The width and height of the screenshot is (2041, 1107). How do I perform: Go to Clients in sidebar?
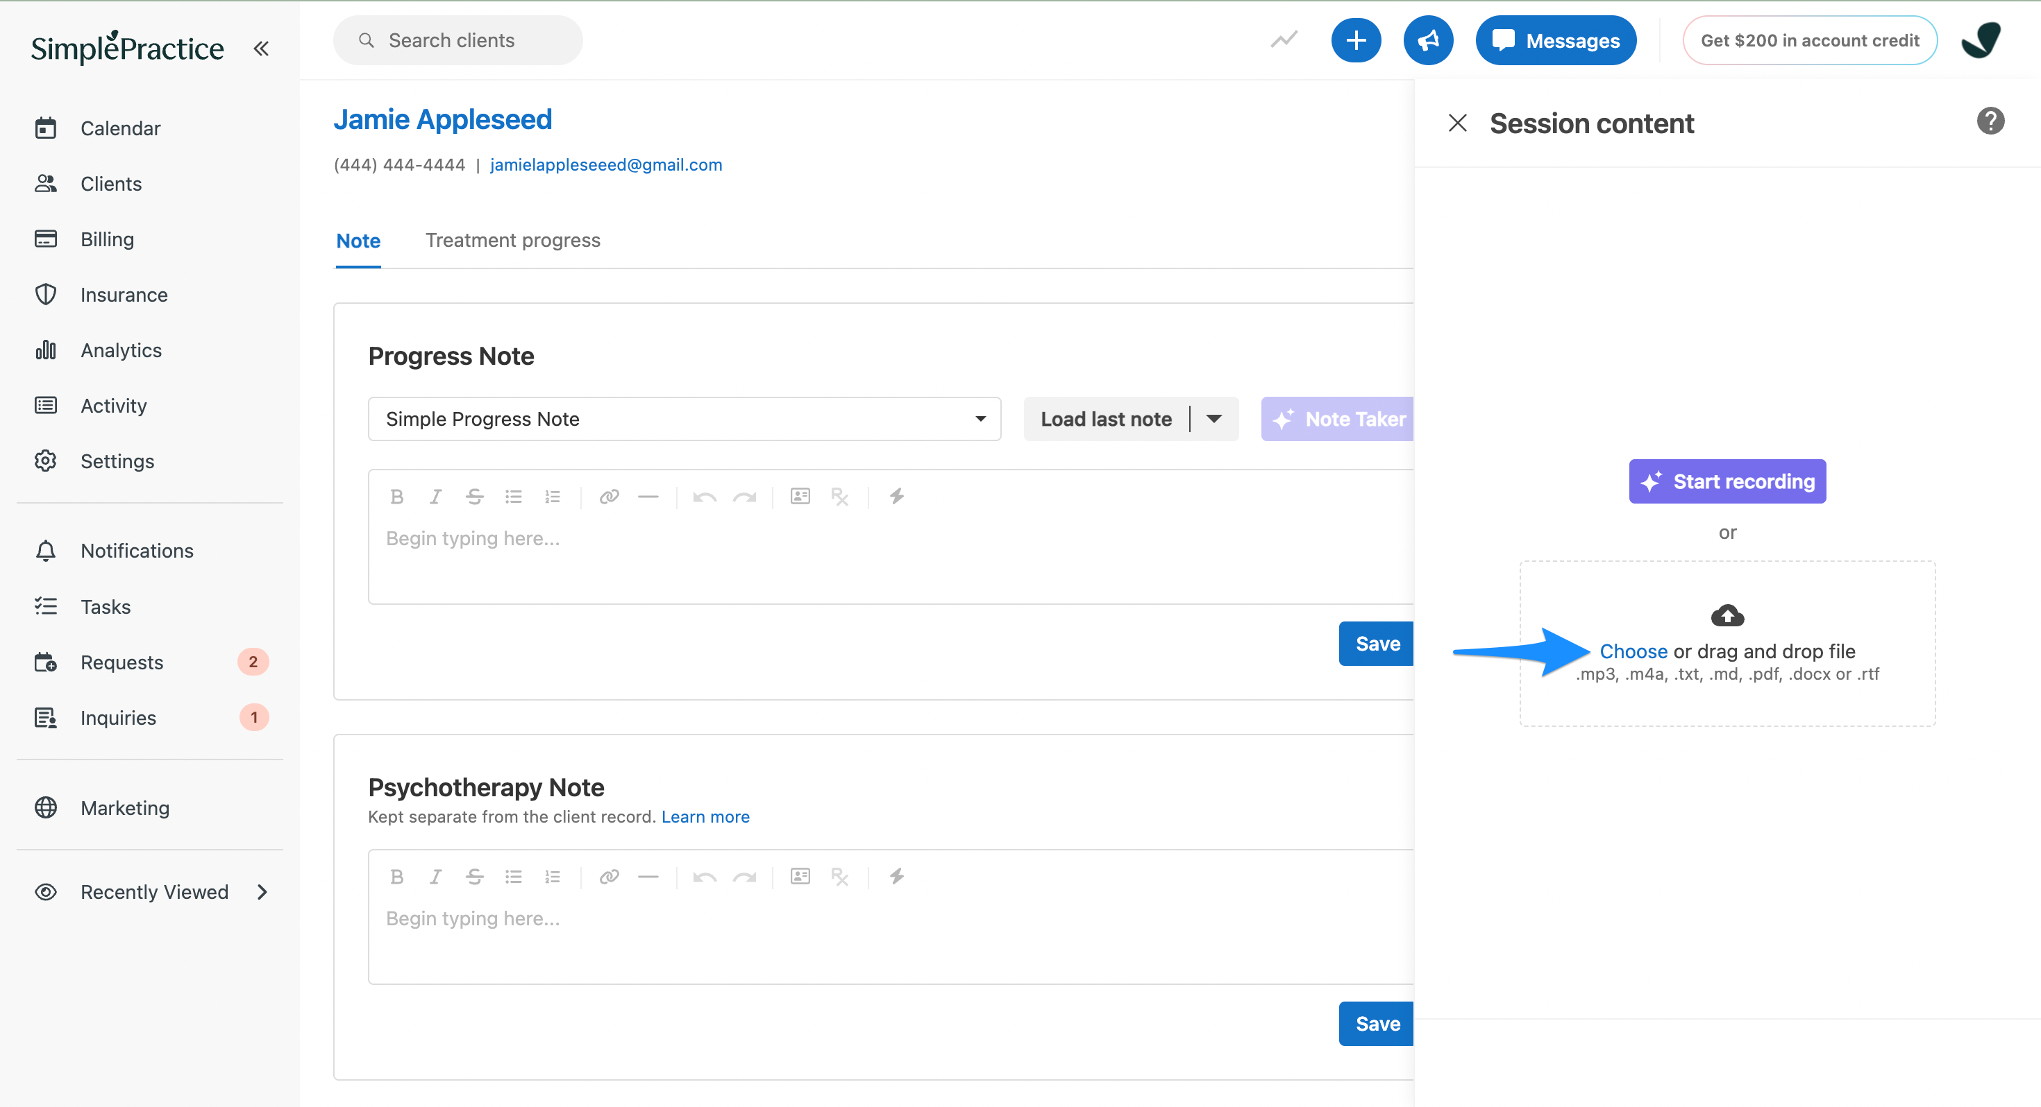click(111, 184)
